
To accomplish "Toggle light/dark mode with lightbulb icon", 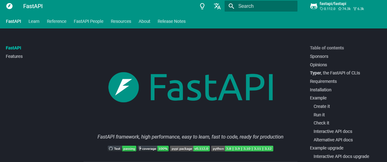I will (203, 6).
